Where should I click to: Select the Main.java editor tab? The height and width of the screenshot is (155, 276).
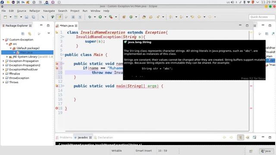[x=67, y=26]
